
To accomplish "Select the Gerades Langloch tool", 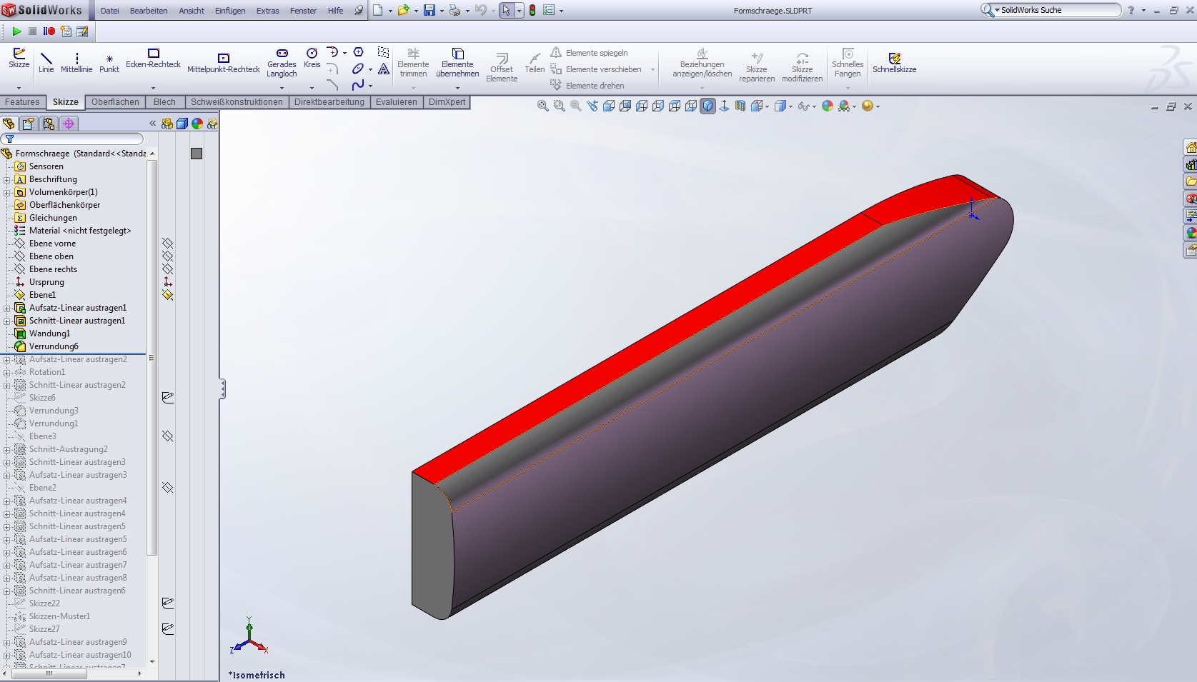I will point(282,63).
